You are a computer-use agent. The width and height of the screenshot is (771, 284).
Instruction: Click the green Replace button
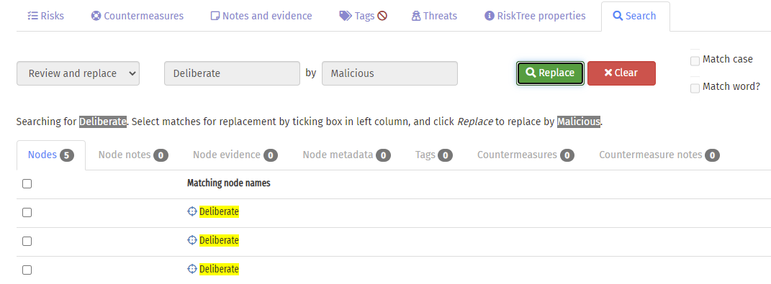click(x=550, y=73)
